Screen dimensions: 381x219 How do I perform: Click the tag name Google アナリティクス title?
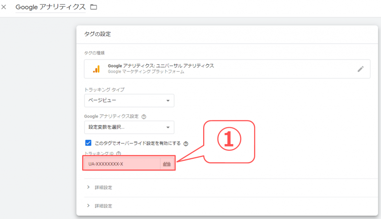51,7
